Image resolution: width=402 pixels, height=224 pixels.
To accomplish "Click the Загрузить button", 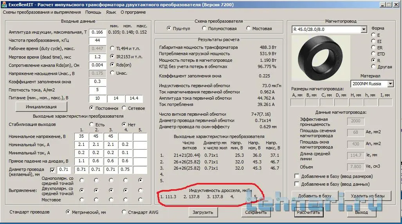I will 203,212.
